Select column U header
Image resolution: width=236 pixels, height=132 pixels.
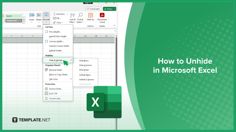pos(22,36)
